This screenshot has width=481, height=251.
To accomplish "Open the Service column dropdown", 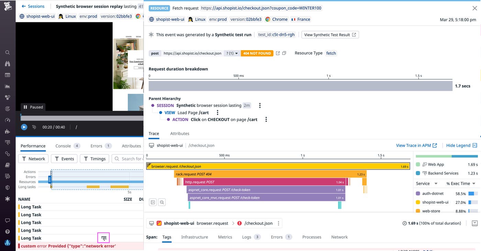I will 427,183.
